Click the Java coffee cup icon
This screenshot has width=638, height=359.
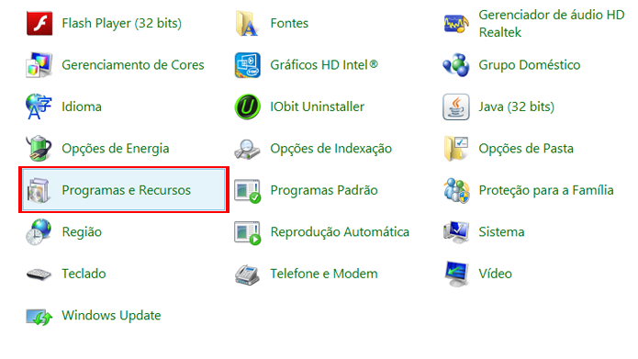click(x=456, y=107)
